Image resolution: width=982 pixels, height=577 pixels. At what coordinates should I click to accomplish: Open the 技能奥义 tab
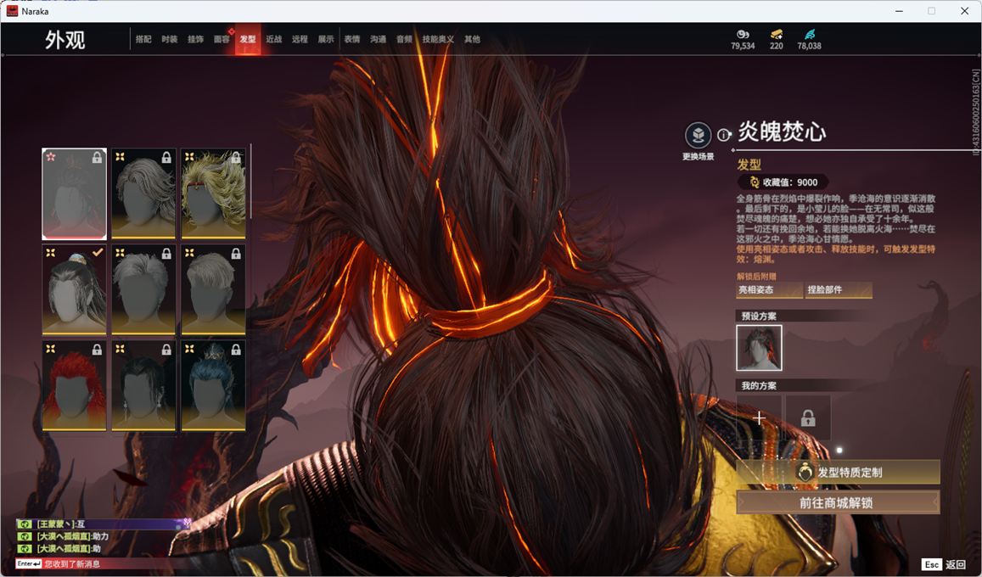(438, 39)
